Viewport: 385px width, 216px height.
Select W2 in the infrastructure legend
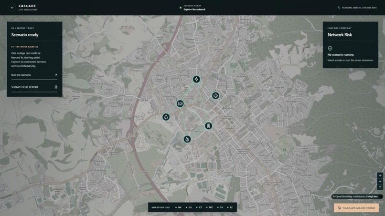tap(209, 207)
